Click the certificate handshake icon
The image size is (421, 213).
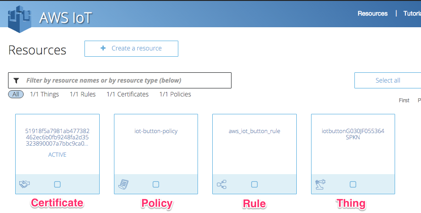coord(24,184)
